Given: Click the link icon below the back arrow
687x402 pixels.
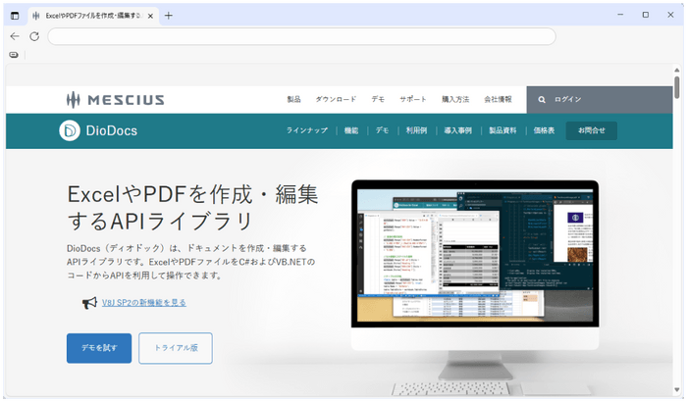Looking at the screenshot, I should (14, 55).
